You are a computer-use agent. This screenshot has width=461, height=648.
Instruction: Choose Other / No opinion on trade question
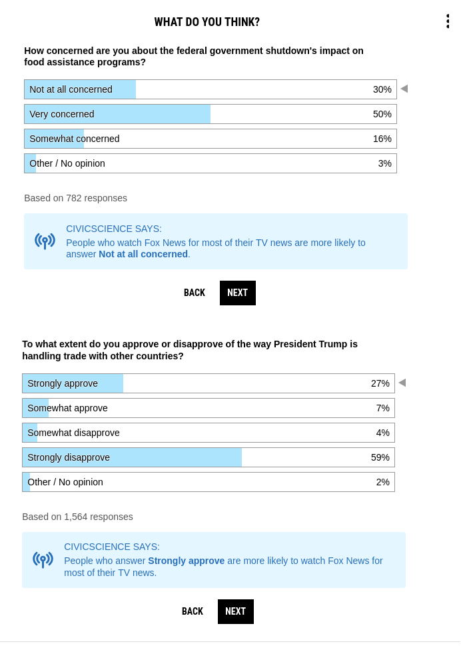tap(209, 482)
